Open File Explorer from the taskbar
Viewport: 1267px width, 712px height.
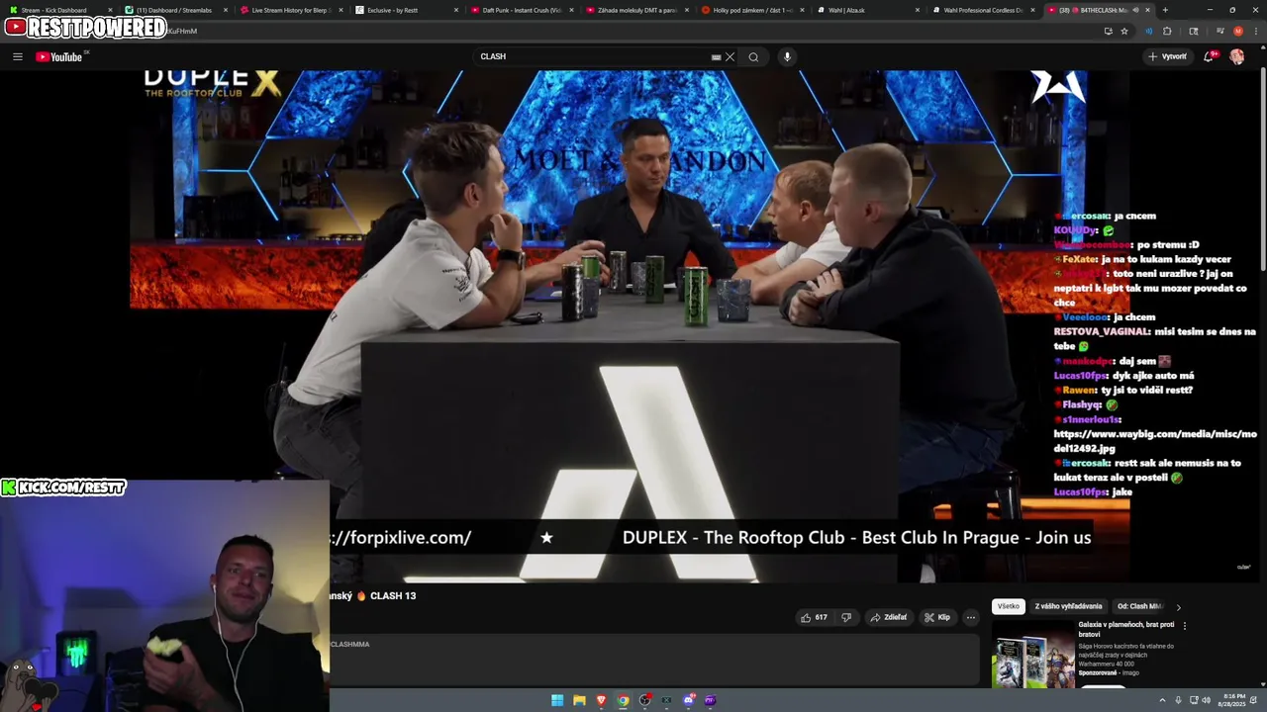pos(579,700)
